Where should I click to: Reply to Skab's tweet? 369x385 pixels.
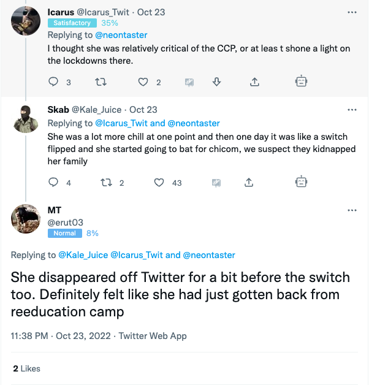click(53, 183)
